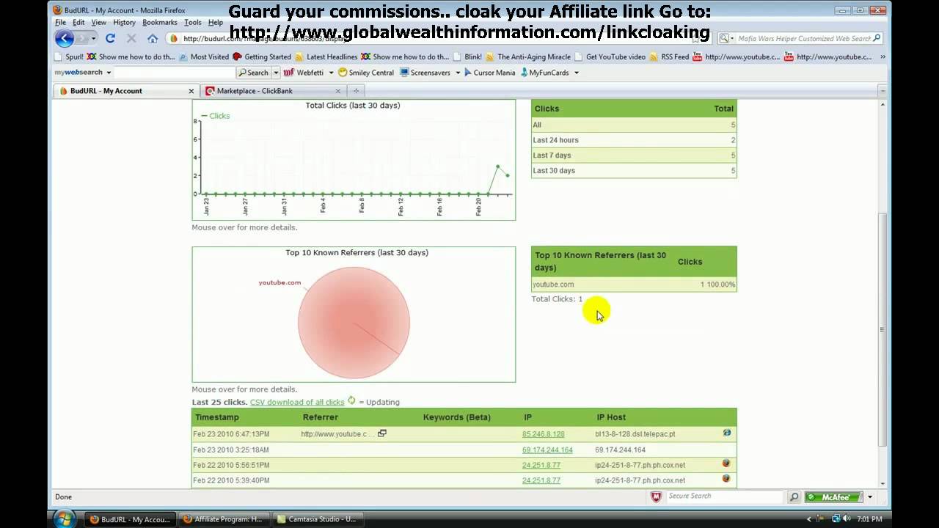Image resolution: width=939 pixels, height=528 pixels.
Task: Focus the Mafia Wars Helper search box
Action: (x=804, y=38)
